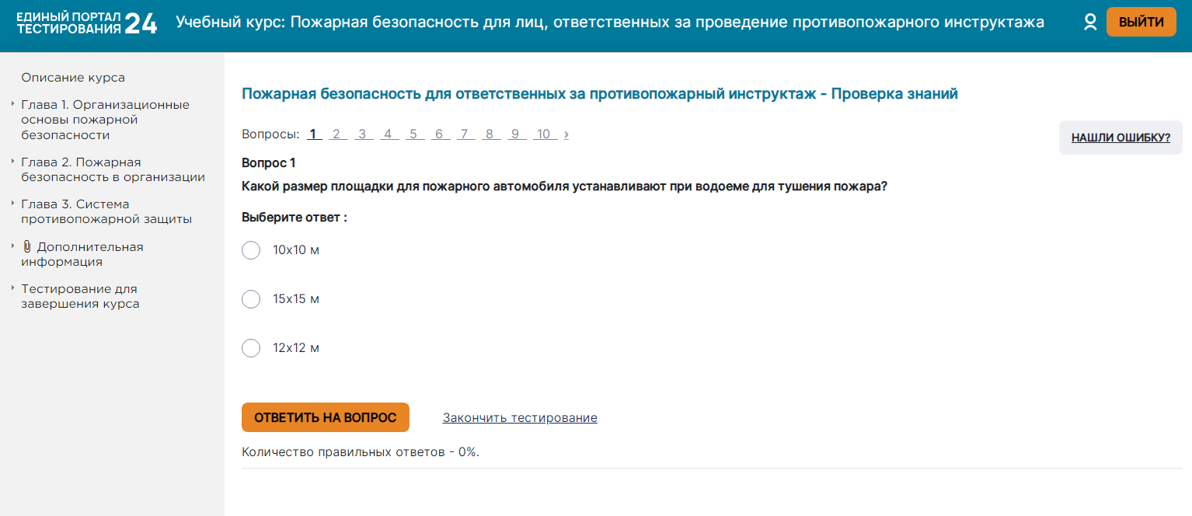Open the Нашли ошибку? report button
This screenshot has width=1192, height=516.
coord(1121,138)
